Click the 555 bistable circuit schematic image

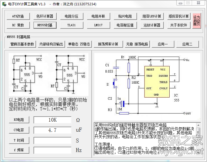click(x=147, y=86)
